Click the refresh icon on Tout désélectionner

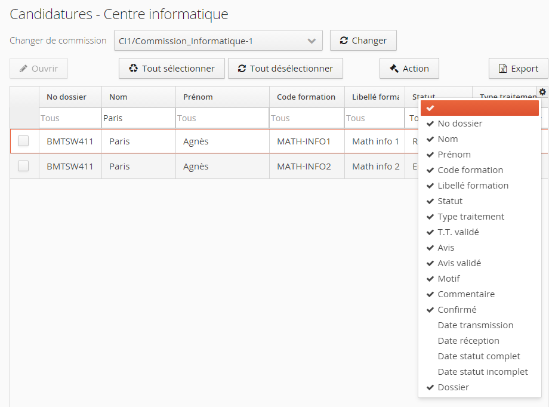[x=242, y=69]
